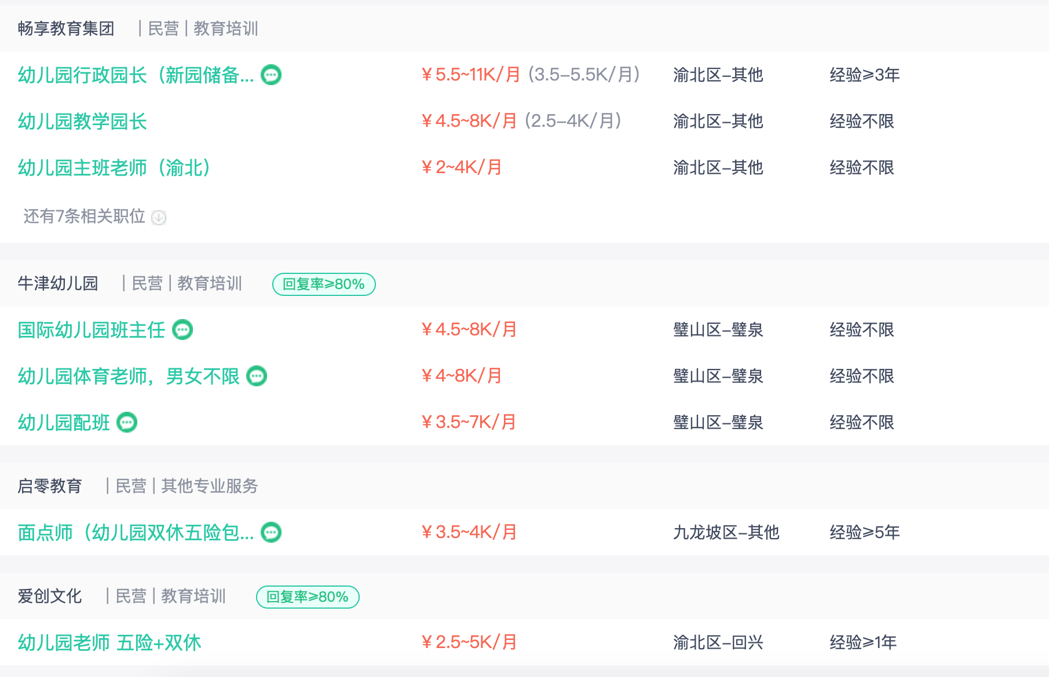Open chat icon next to 幼儿园体育老师
Image resolution: width=1049 pixels, height=677 pixels.
pos(257,376)
